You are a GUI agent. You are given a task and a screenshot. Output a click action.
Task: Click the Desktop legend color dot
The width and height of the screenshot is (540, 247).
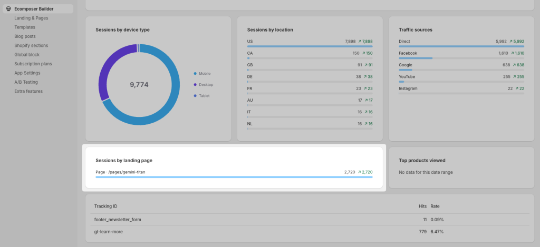[195, 85]
